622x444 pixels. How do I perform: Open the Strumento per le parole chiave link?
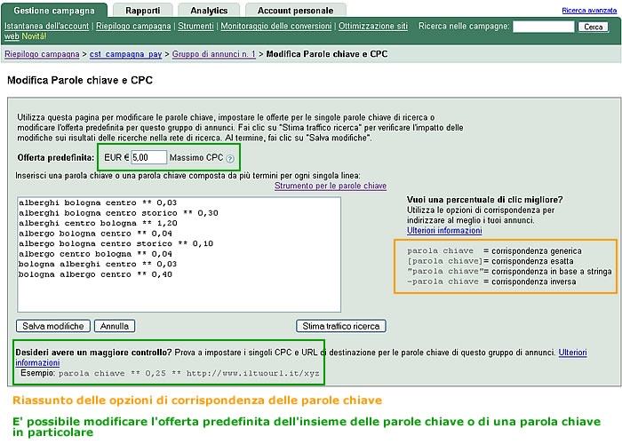pos(331,186)
